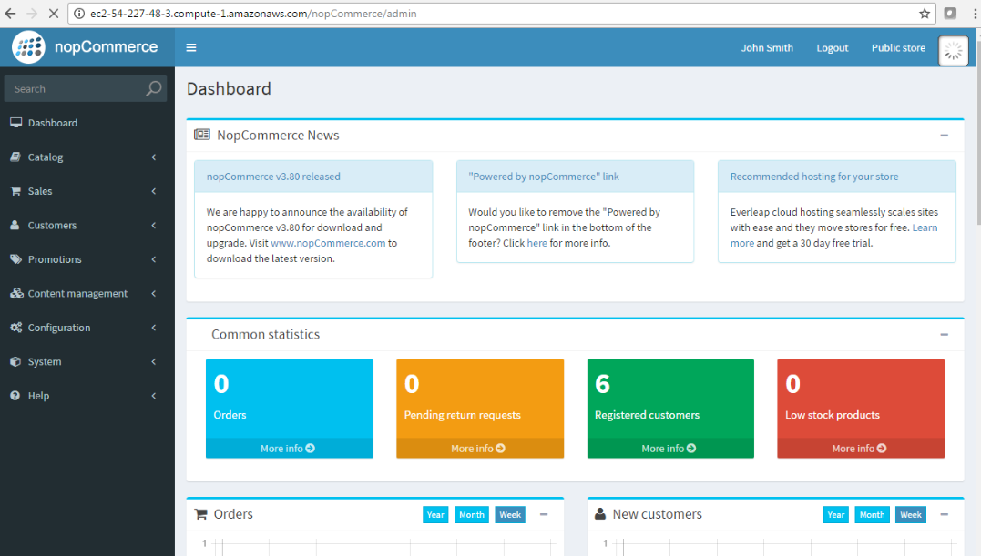The height and width of the screenshot is (556, 981).
Task: Click the loading spinner box in the header
Action: coord(953,51)
